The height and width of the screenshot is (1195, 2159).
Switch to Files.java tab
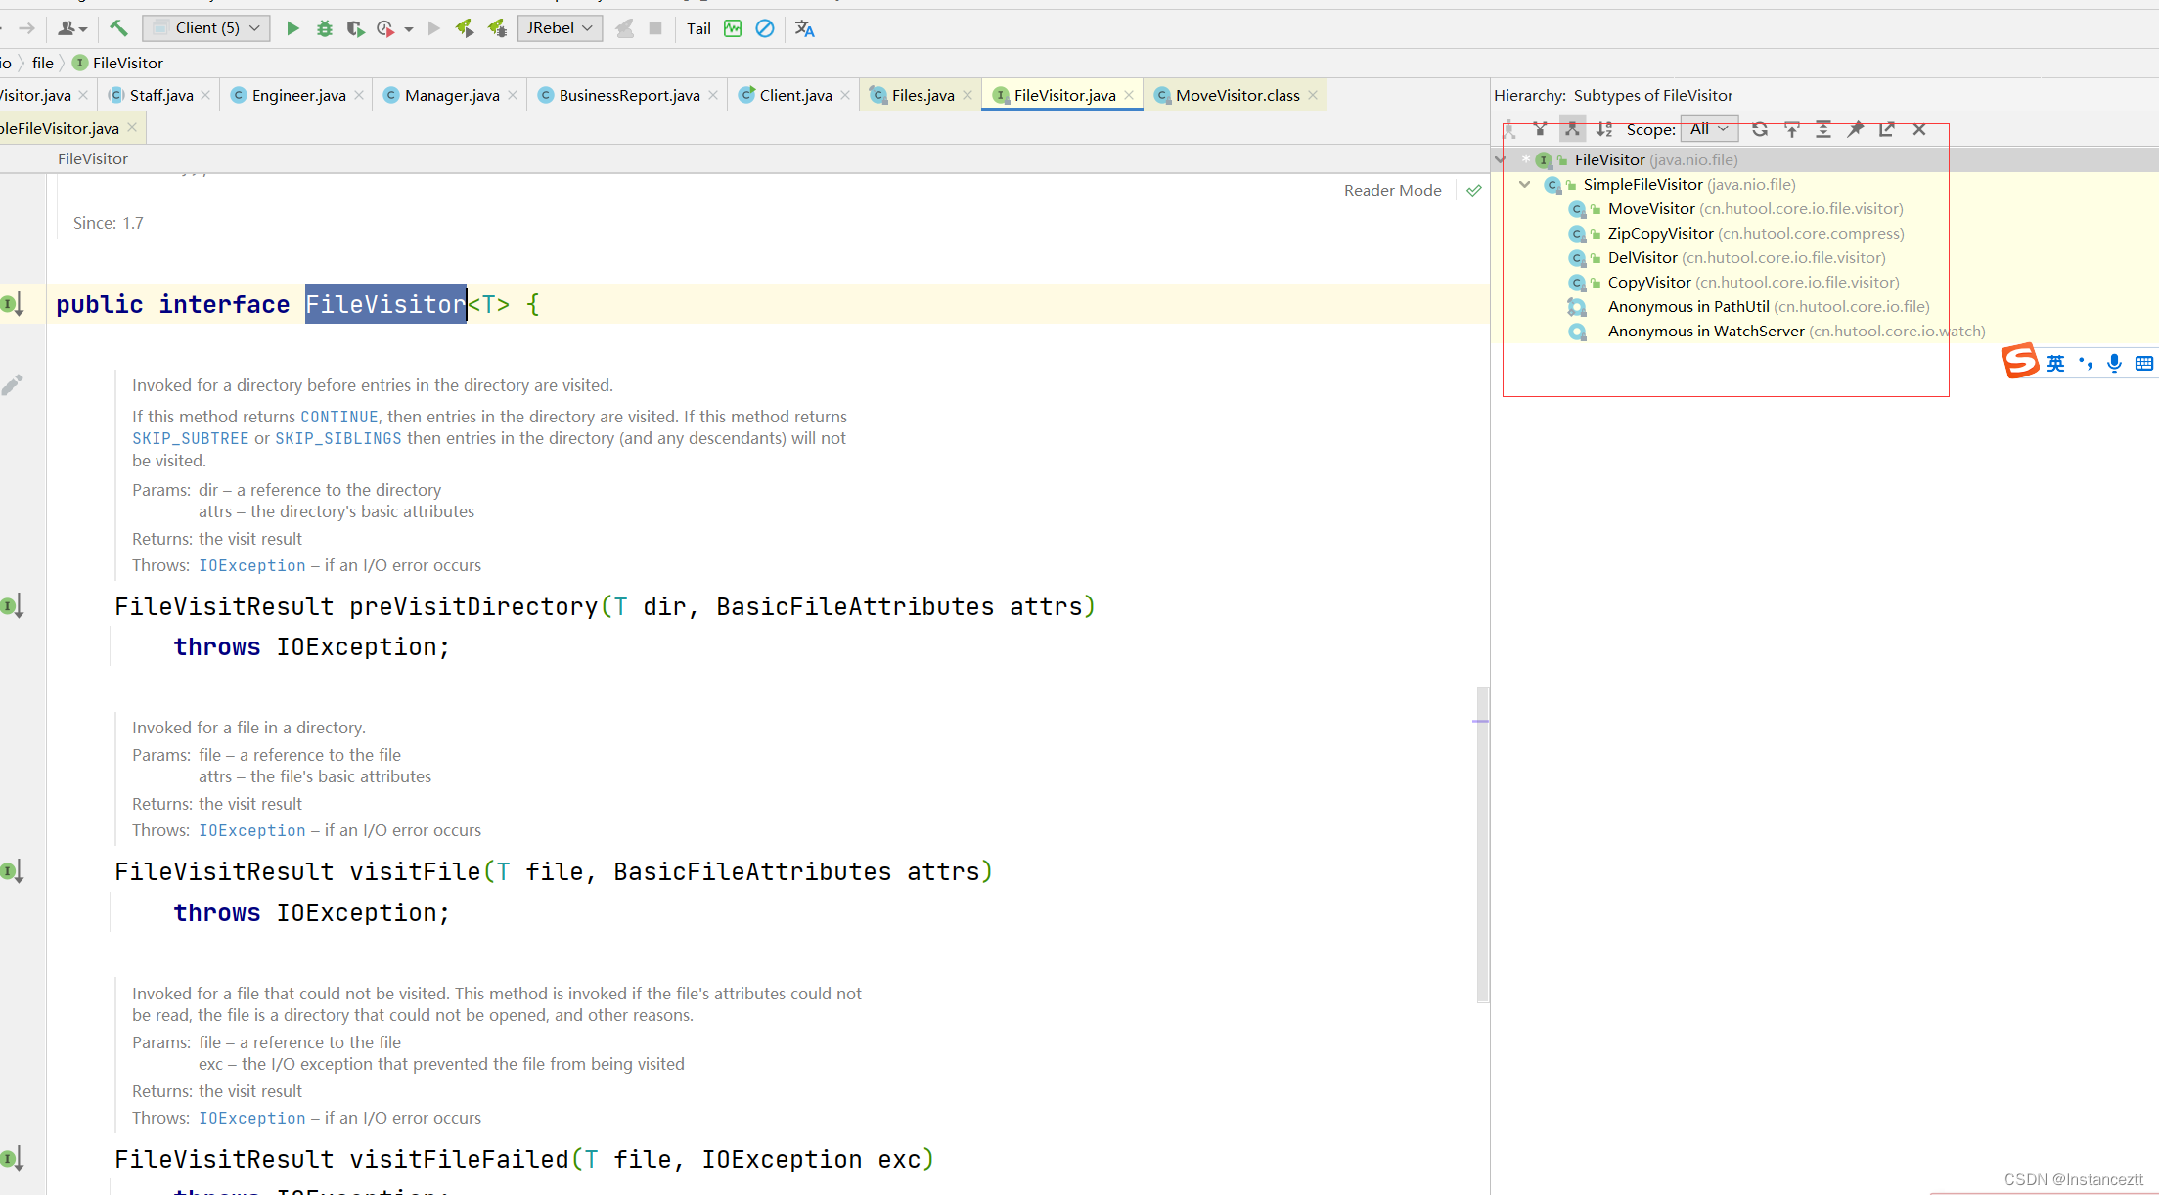coord(922,95)
